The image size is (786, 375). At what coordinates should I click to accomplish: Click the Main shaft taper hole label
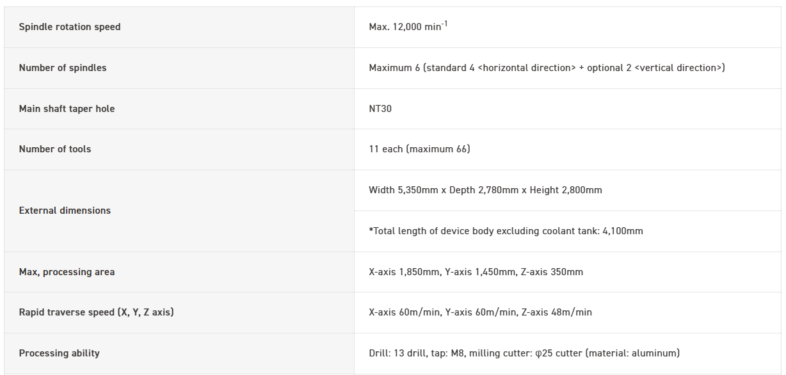coord(67,109)
